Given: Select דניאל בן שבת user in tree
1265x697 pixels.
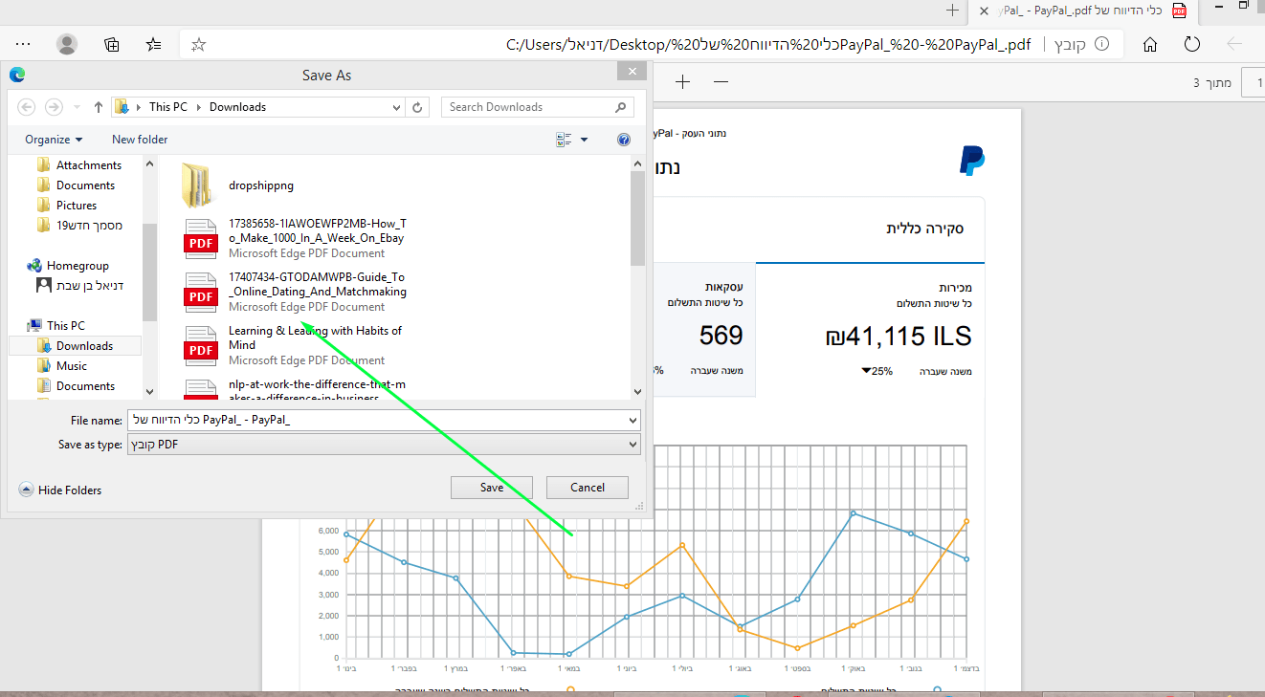Looking at the screenshot, I should 90,285.
